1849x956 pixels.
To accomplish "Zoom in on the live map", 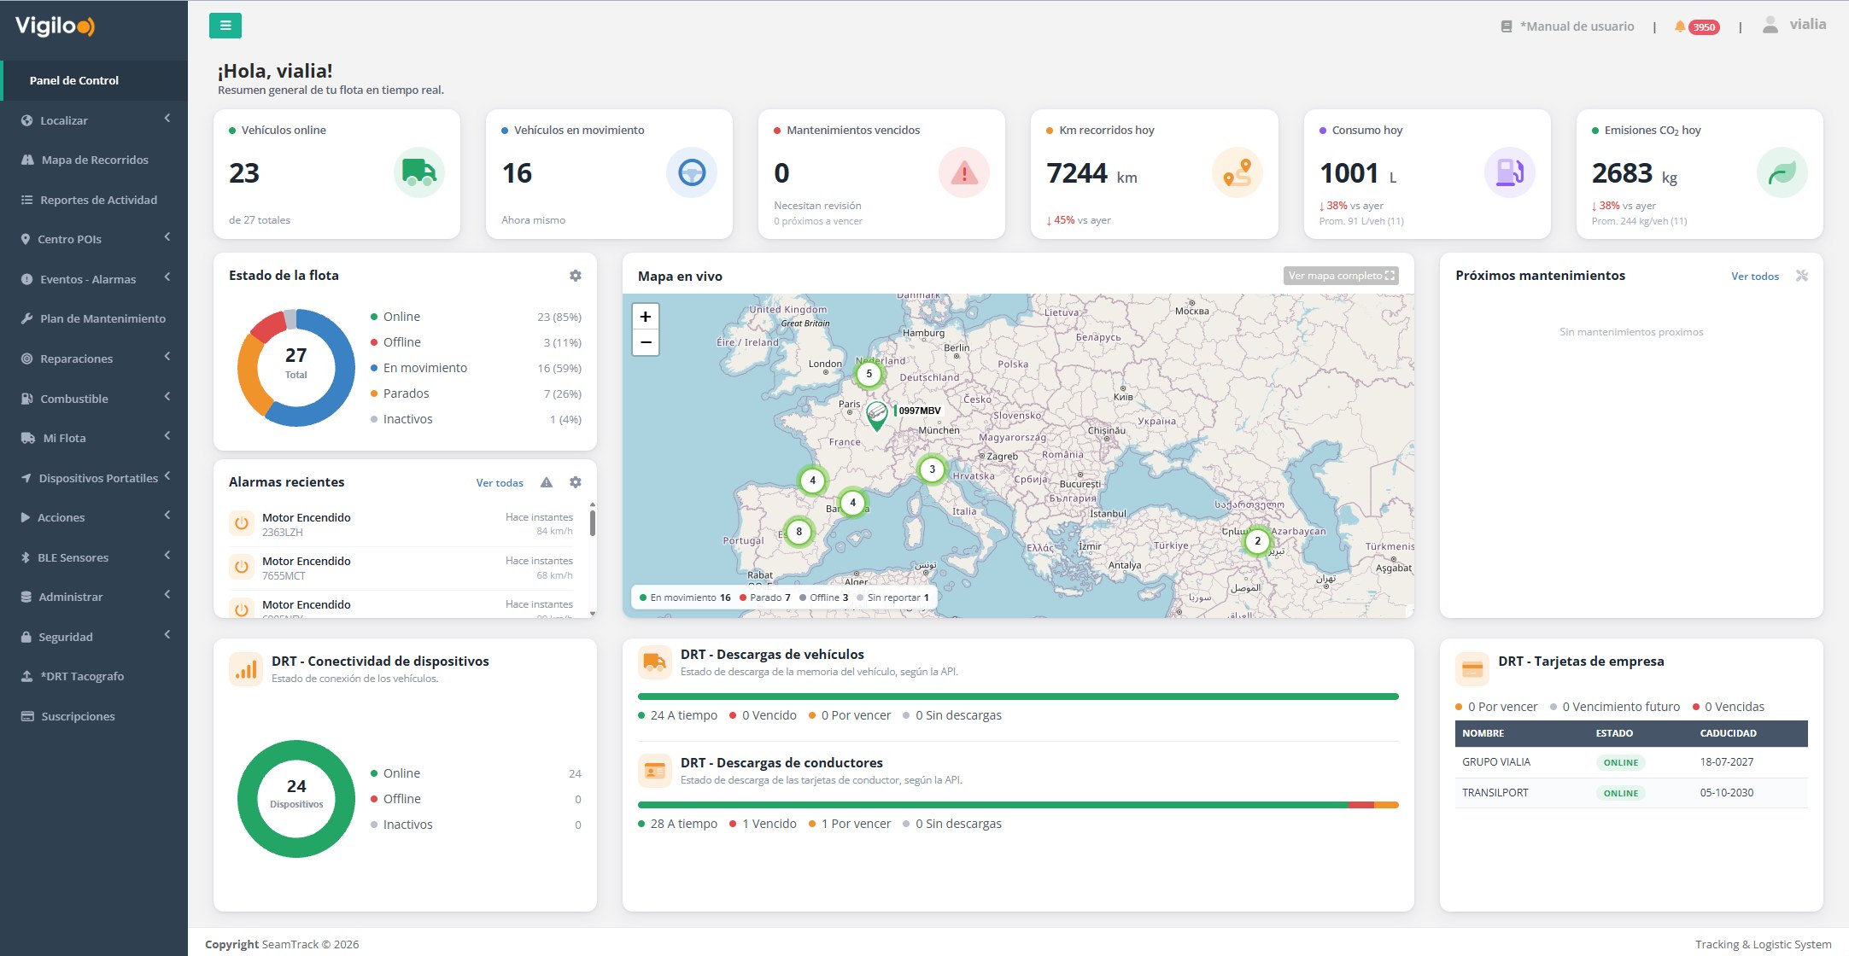I will (x=646, y=317).
